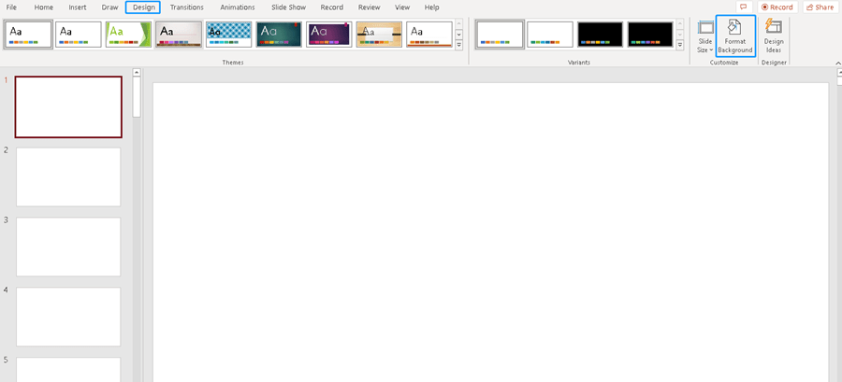Open the Help tab
This screenshot has width=842, height=382.
(431, 7)
